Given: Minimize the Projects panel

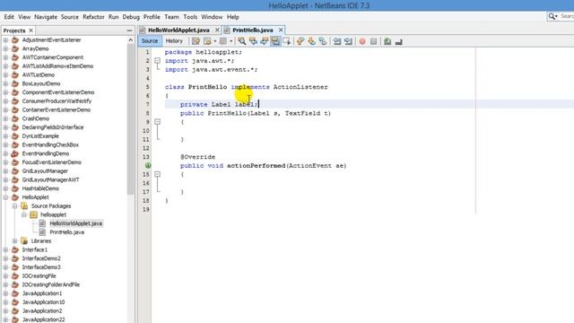Looking at the screenshot, I should pyautogui.click(x=129, y=31).
